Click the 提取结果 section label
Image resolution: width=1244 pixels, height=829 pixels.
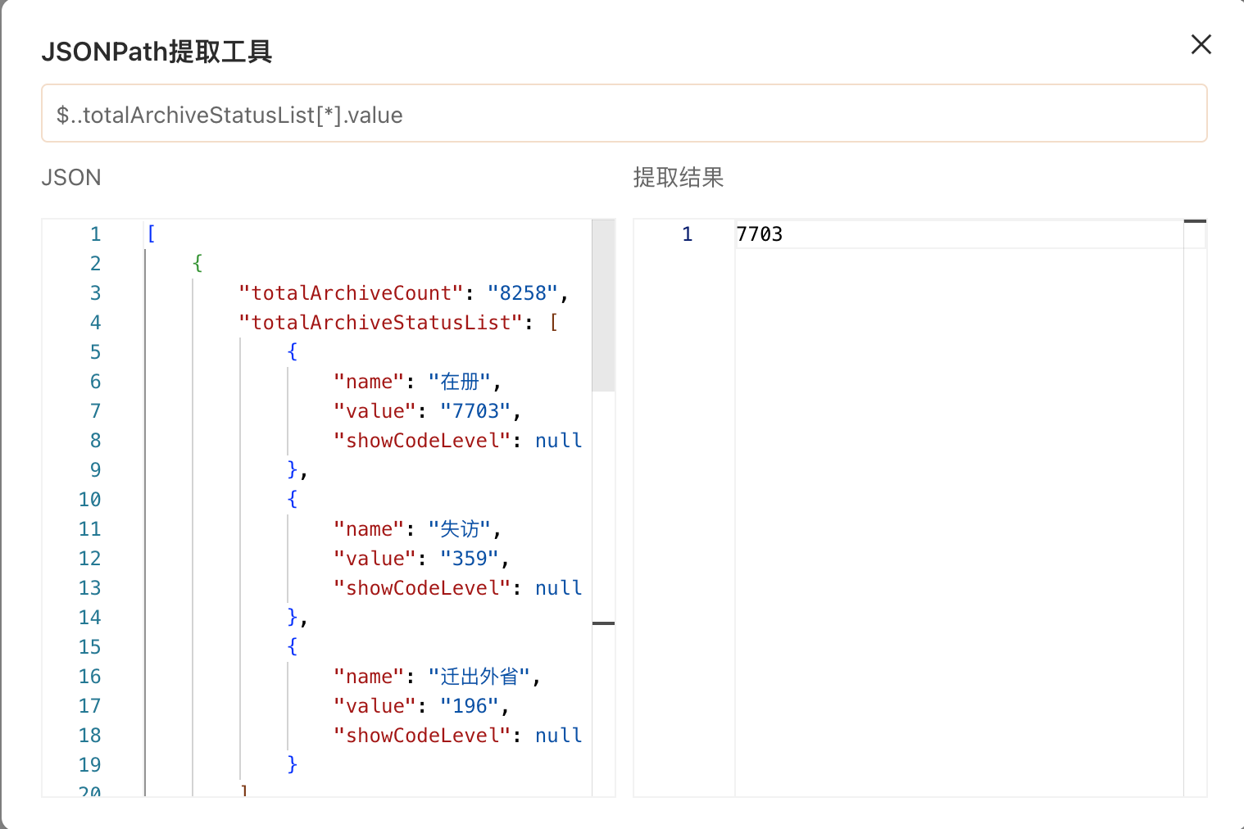click(679, 178)
